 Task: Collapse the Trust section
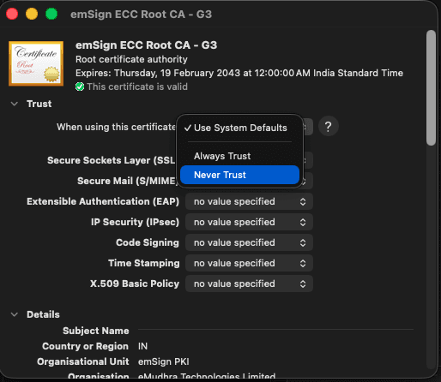point(15,104)
